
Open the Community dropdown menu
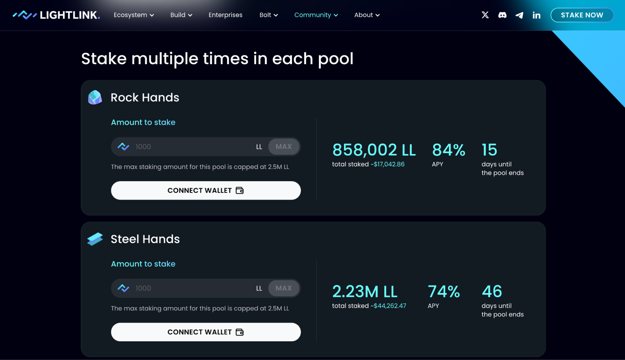tap(316, 15)
